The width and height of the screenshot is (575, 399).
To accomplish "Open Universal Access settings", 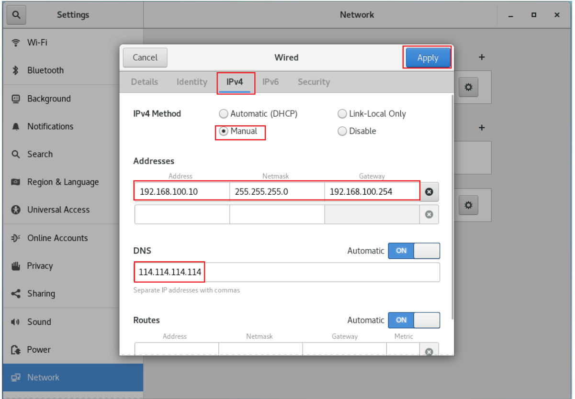I will click(x=73, y=210).
